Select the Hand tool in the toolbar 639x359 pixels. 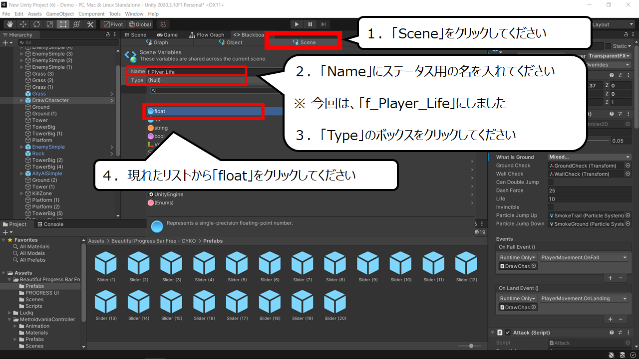pyautogui.click(x=10, y=24)
